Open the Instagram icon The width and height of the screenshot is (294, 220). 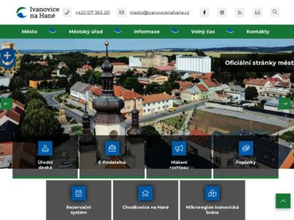pos(222,12)
